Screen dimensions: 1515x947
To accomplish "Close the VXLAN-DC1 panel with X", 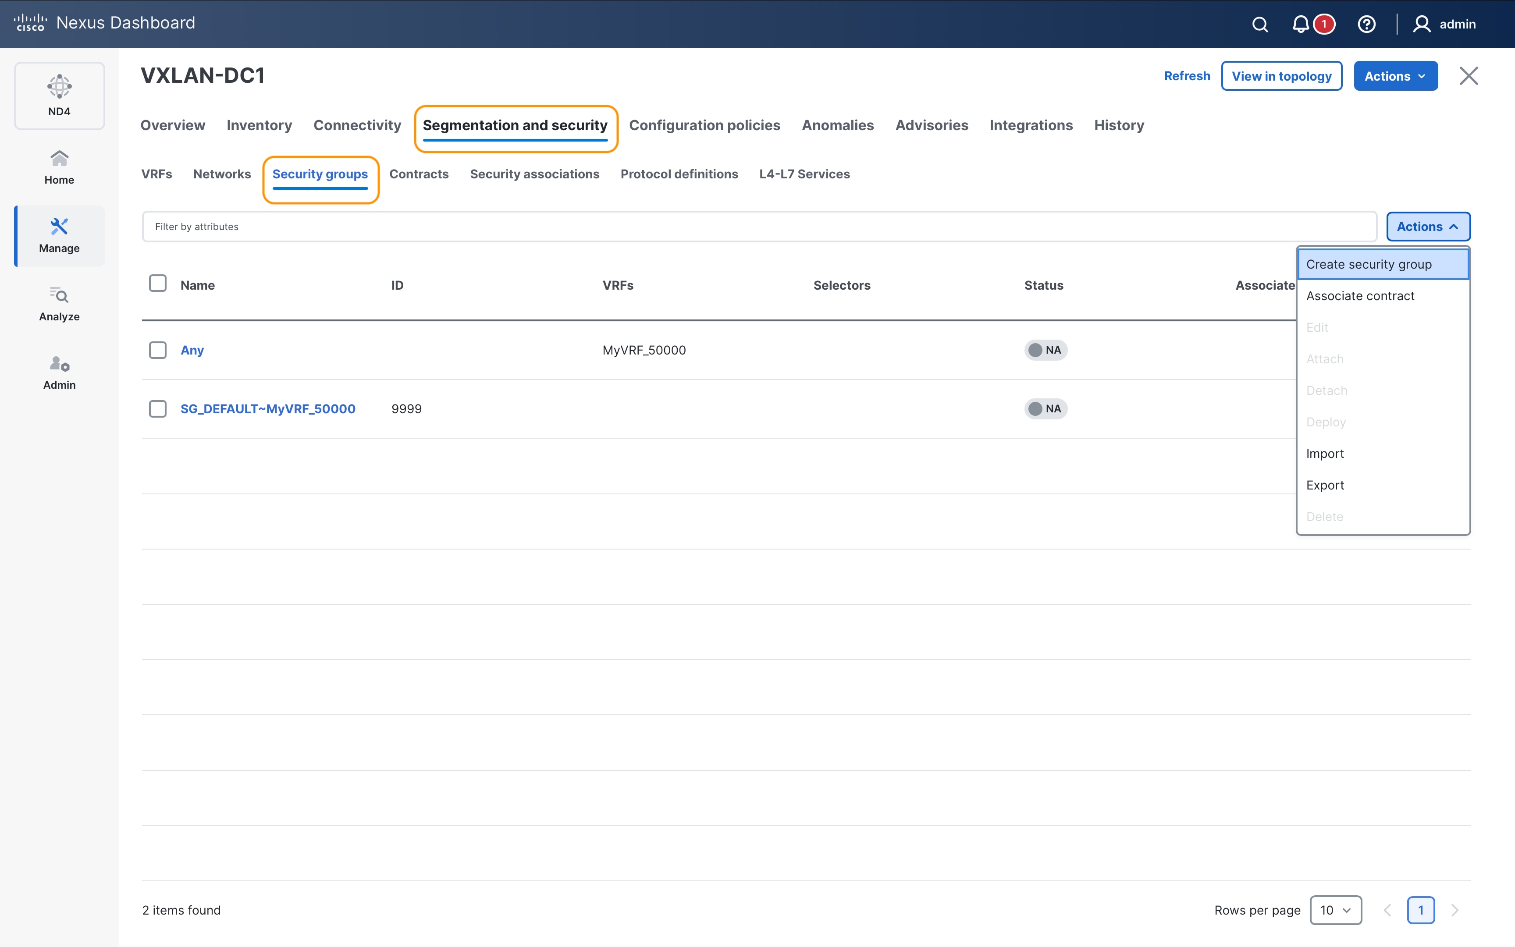I will 1469,76.
